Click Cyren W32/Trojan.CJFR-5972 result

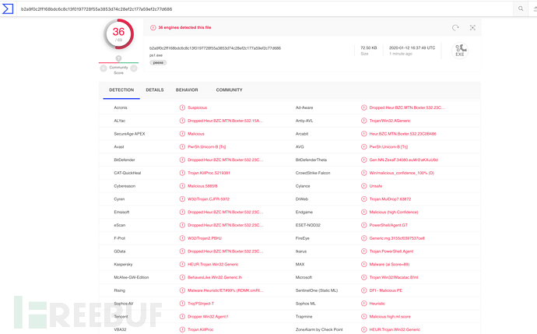click(209, 199)
